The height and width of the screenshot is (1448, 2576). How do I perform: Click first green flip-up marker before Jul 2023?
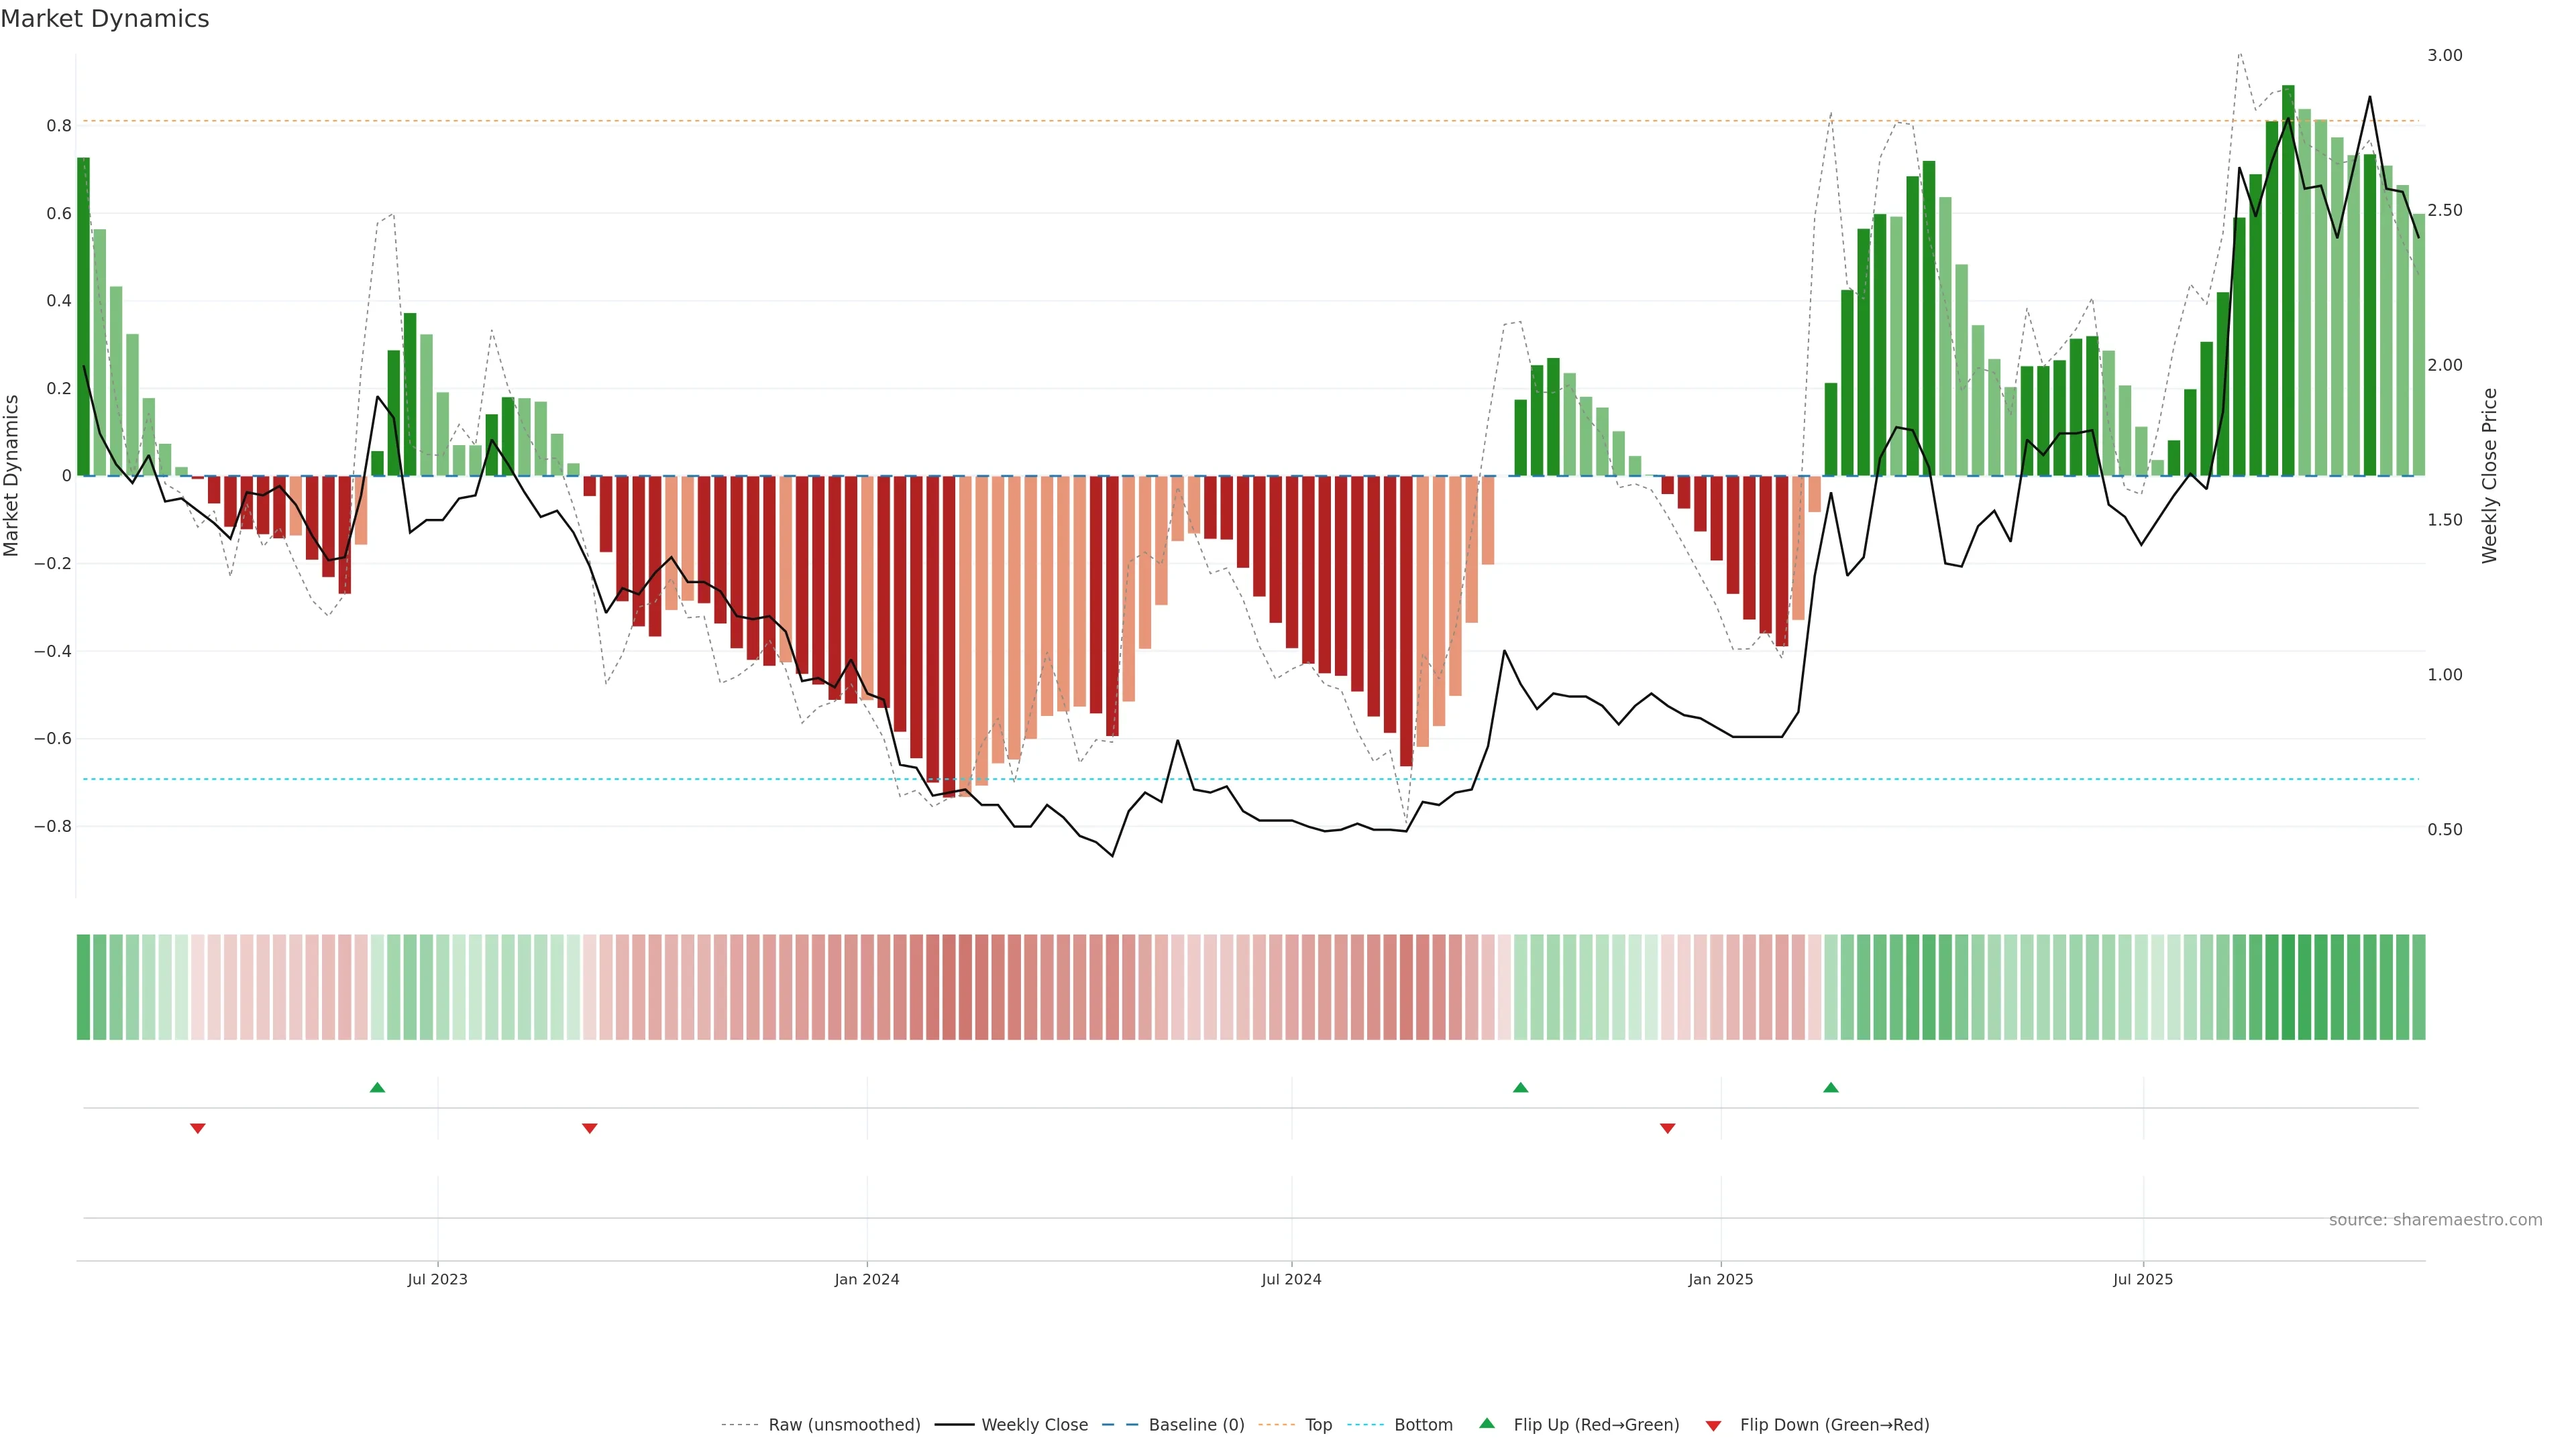point(377,1087)
